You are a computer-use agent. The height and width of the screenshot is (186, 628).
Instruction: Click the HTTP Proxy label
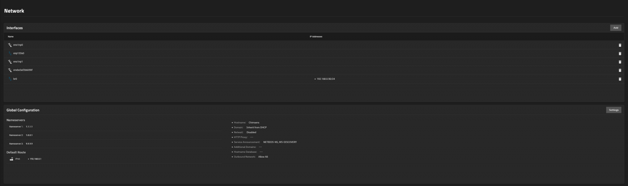click(240, 137)
